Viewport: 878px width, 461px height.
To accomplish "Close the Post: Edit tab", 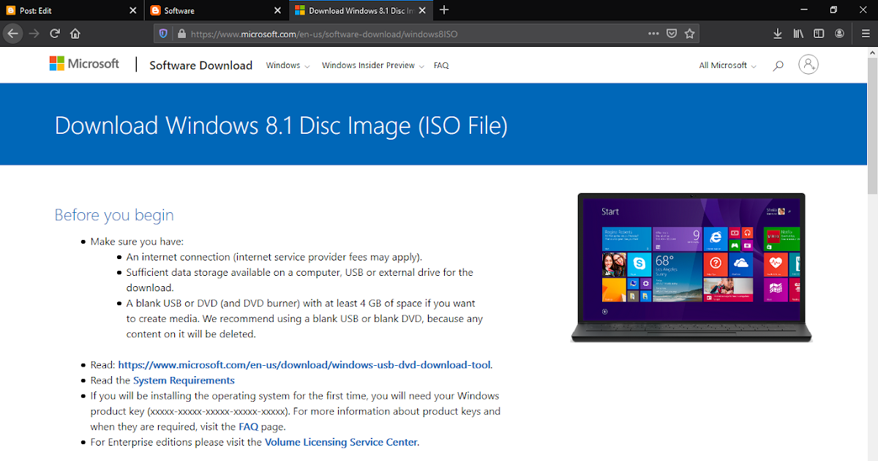I will [x=132, y=11].
